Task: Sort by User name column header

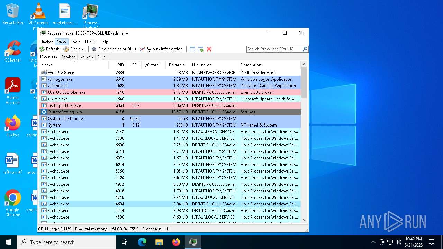Action: 214,65
